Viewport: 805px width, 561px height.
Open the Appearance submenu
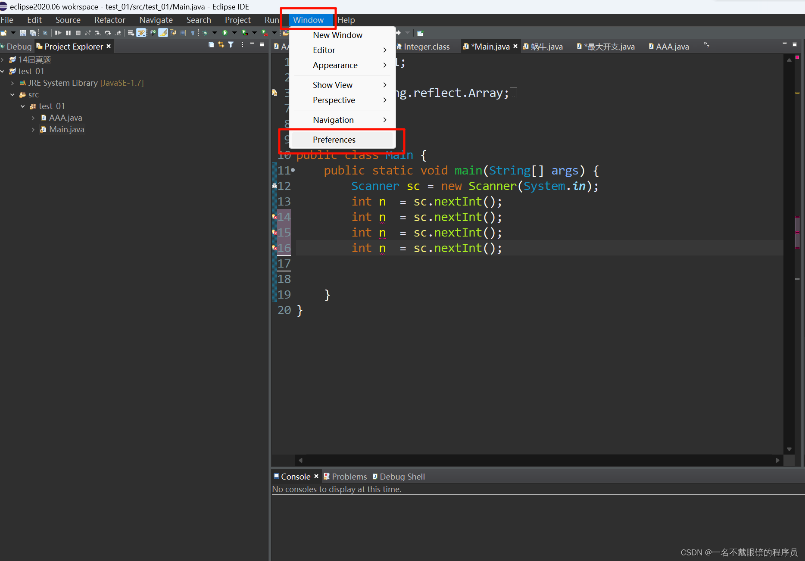click(x=343, y=65)
